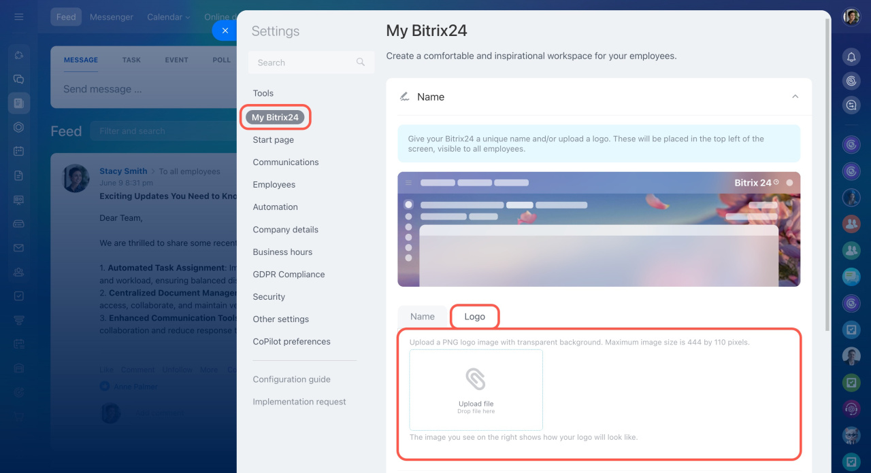The image size is (871, 473).
Task: Open Employees settings
Action: point(274,184)
